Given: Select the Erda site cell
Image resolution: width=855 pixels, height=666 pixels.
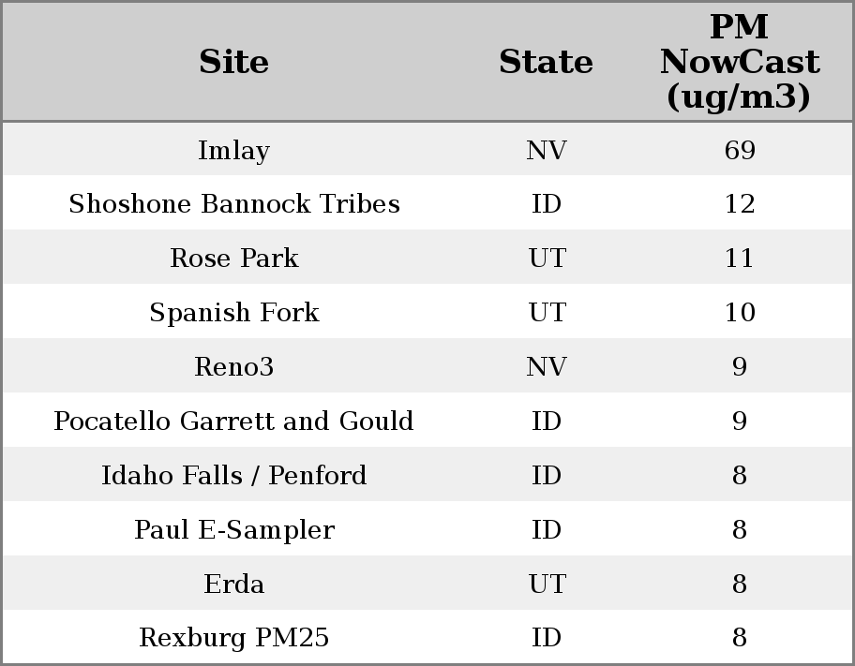Looking at the screenshot, I should (233, 585).
